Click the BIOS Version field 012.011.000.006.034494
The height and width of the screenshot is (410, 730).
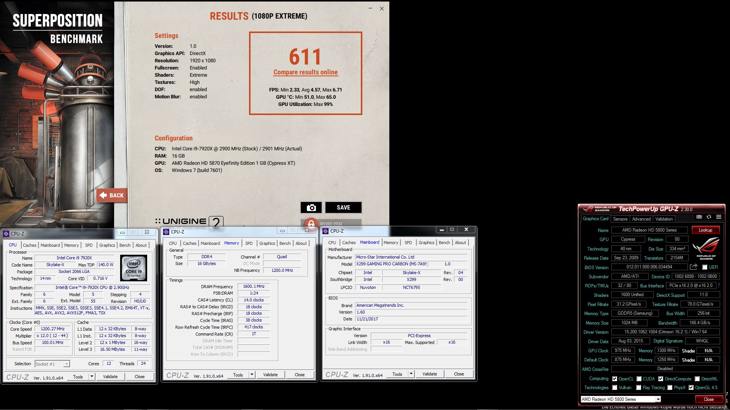[649, 267]
